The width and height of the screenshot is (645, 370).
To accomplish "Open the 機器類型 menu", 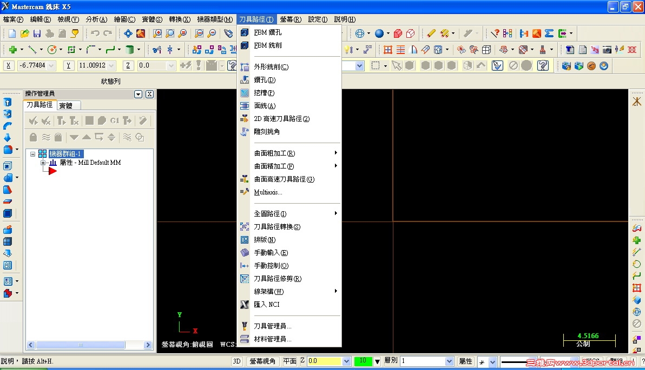I will [215, 19].
